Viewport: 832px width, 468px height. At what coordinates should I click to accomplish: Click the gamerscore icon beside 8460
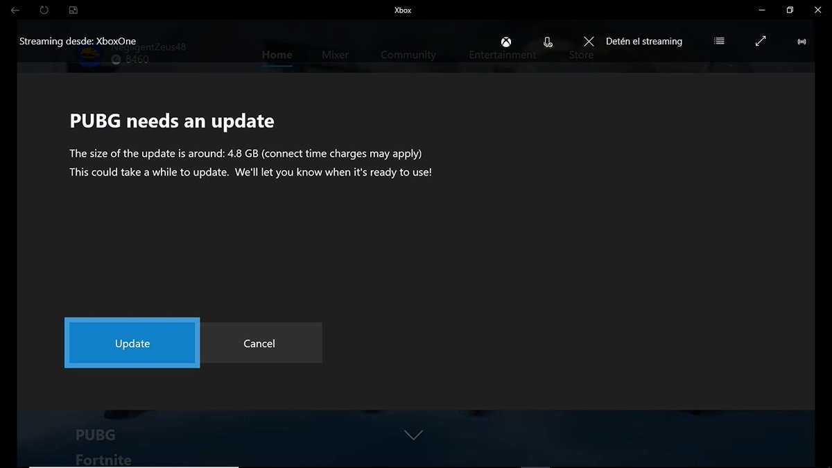tap(116, 60)
